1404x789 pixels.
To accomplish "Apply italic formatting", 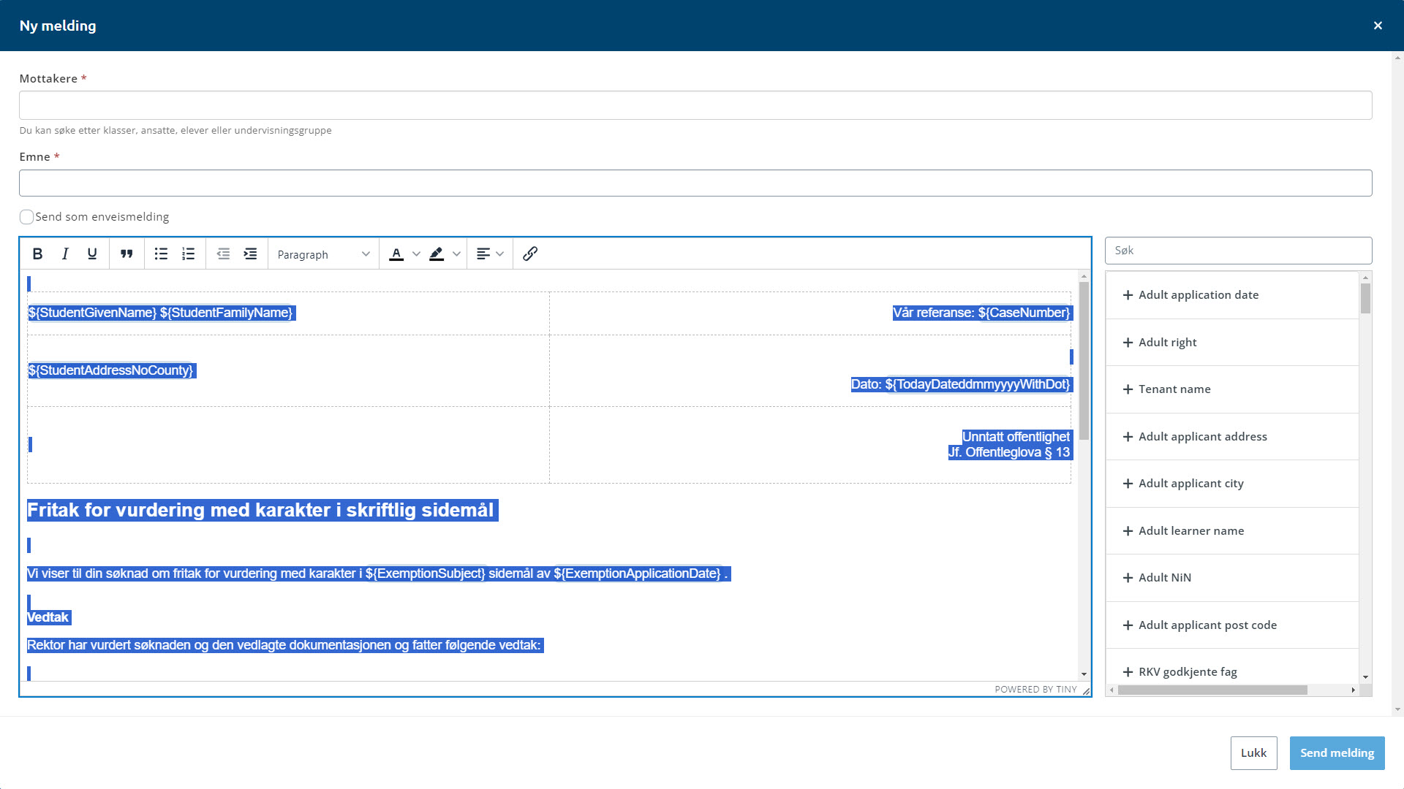I will coord(65,254).
